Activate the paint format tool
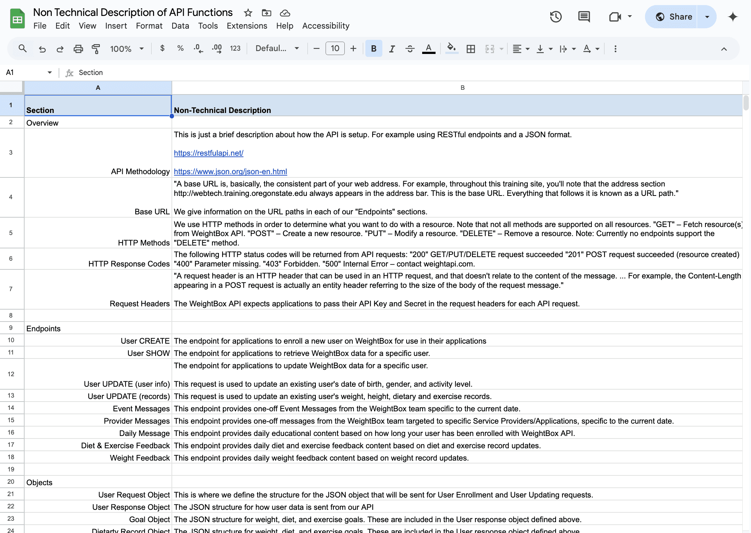The height and width of the screenshot is (533, 751). (96, 49)
